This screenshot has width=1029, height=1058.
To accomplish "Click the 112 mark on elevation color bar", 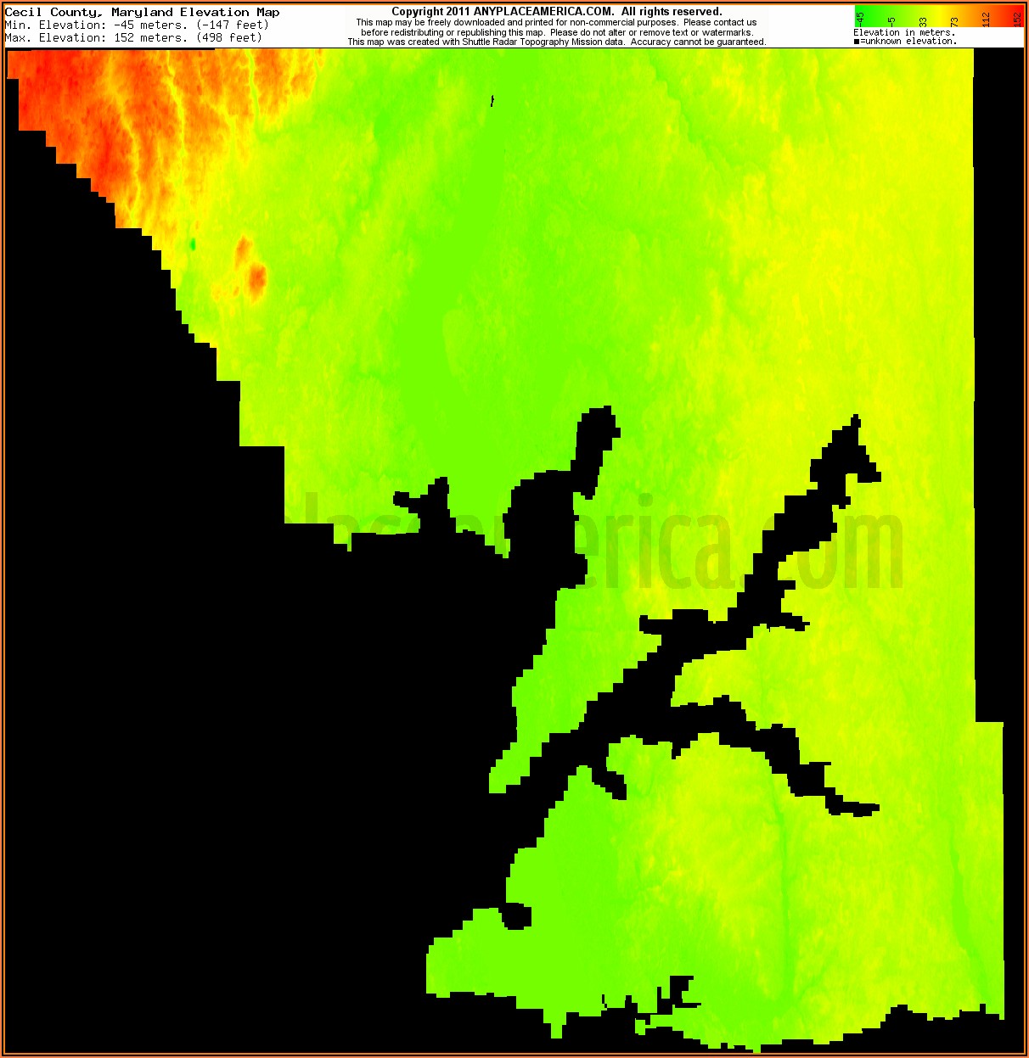I will (x=986, y=18).
